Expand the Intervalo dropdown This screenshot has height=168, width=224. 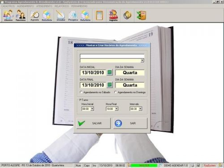coord(140,109)
